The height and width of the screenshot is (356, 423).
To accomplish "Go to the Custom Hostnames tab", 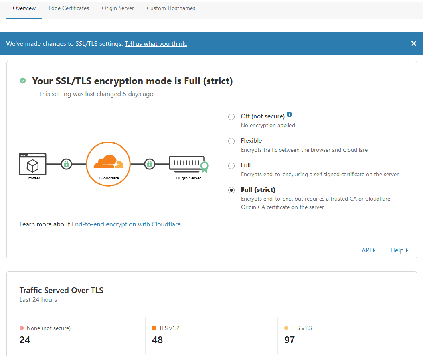I will point(171,8).
